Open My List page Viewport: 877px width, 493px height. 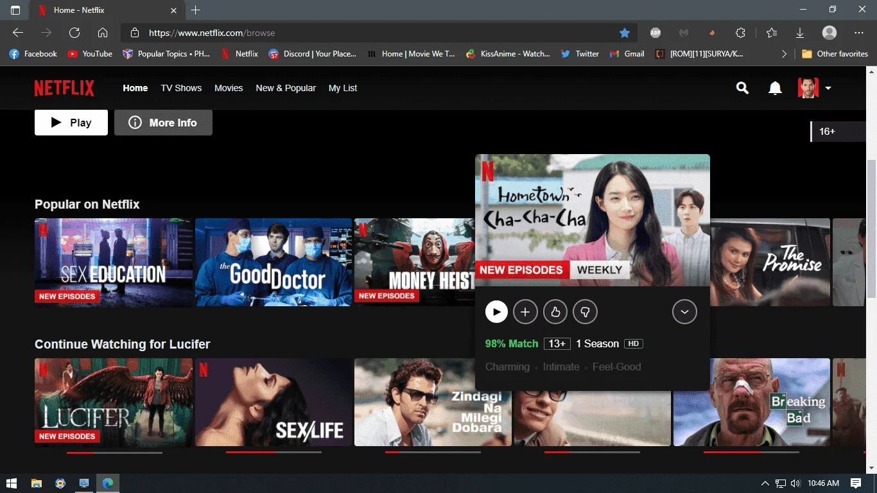coord(343,88)
